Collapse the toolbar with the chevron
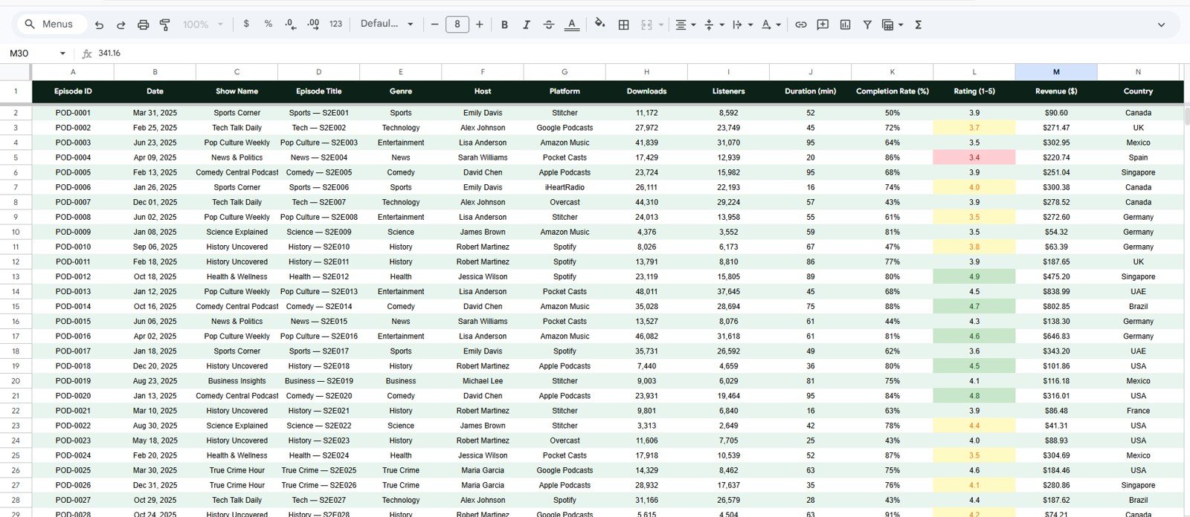This screenshot has height=517, width=1190. 1161,25
